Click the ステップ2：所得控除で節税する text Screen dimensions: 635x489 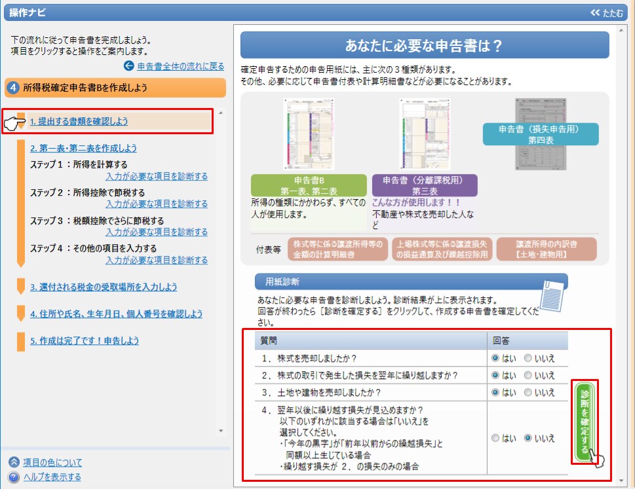(x=87, y=193)
